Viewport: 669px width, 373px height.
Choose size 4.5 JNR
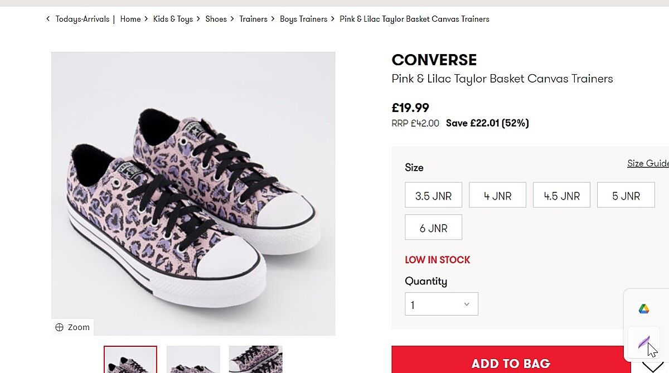click(x=561, y=196)
